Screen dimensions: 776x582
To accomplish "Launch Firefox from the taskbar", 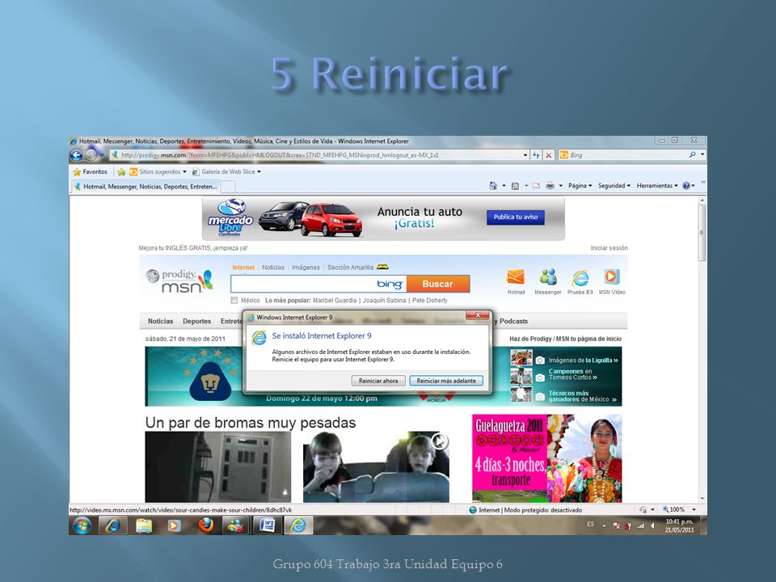I will point(205,525).
